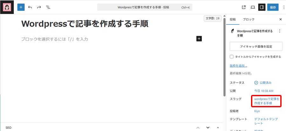Click the 投稿者 label
The width and height of the screenshot is (286, 131).
point(234,111)
